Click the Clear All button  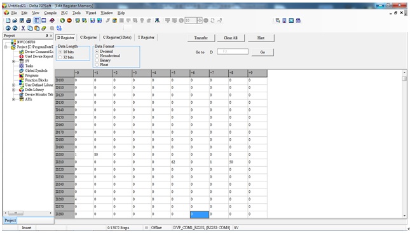tap(231, 38)
